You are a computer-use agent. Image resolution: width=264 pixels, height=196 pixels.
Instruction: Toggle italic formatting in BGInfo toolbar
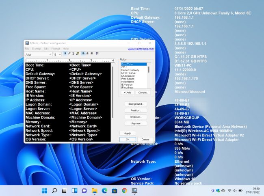point(69,54)
